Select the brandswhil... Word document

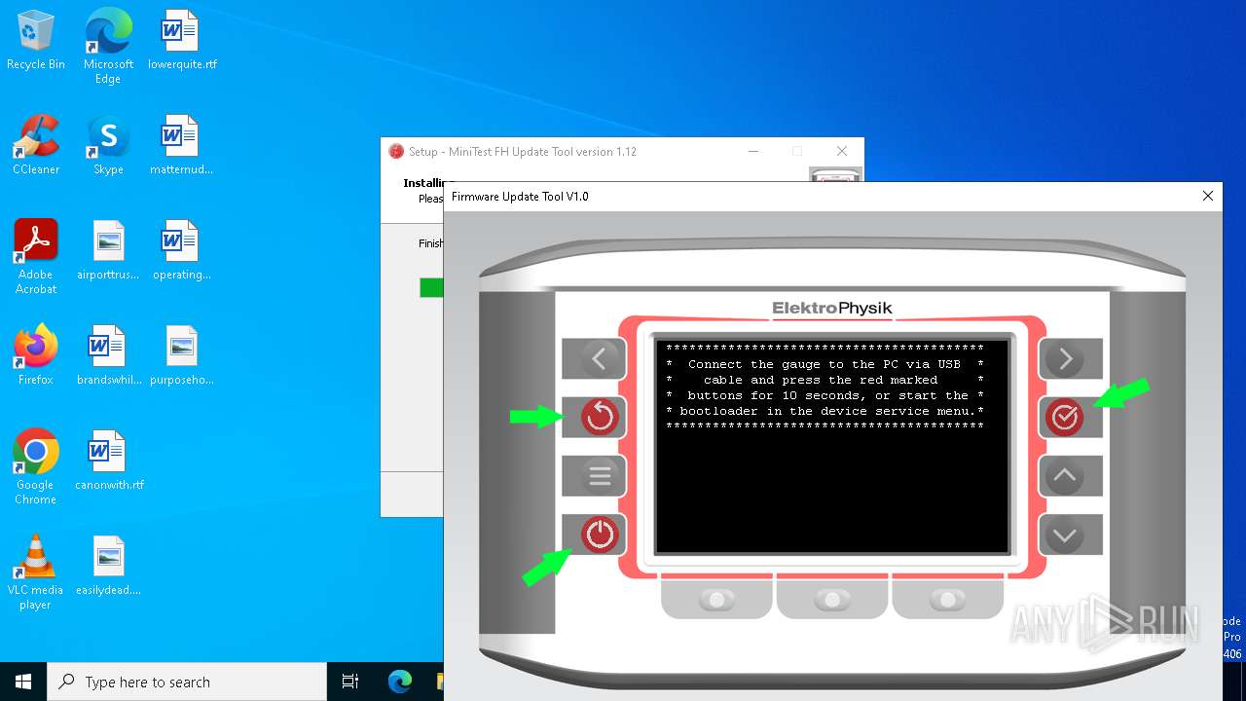108,355
